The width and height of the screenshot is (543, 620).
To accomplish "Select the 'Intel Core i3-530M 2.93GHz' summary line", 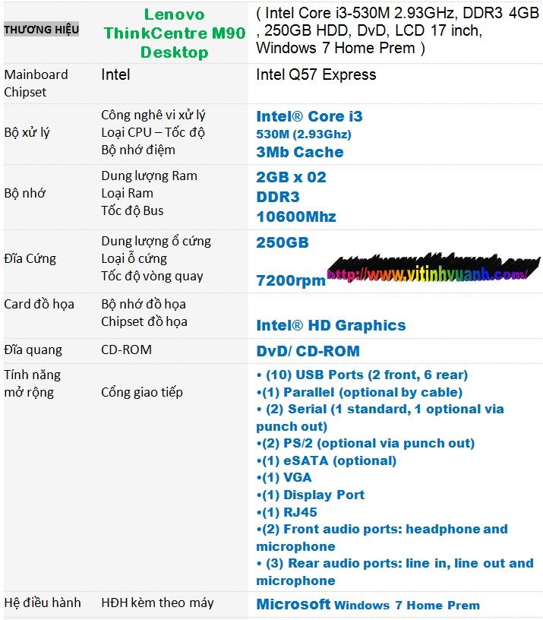I will click(x=398, y=30).
